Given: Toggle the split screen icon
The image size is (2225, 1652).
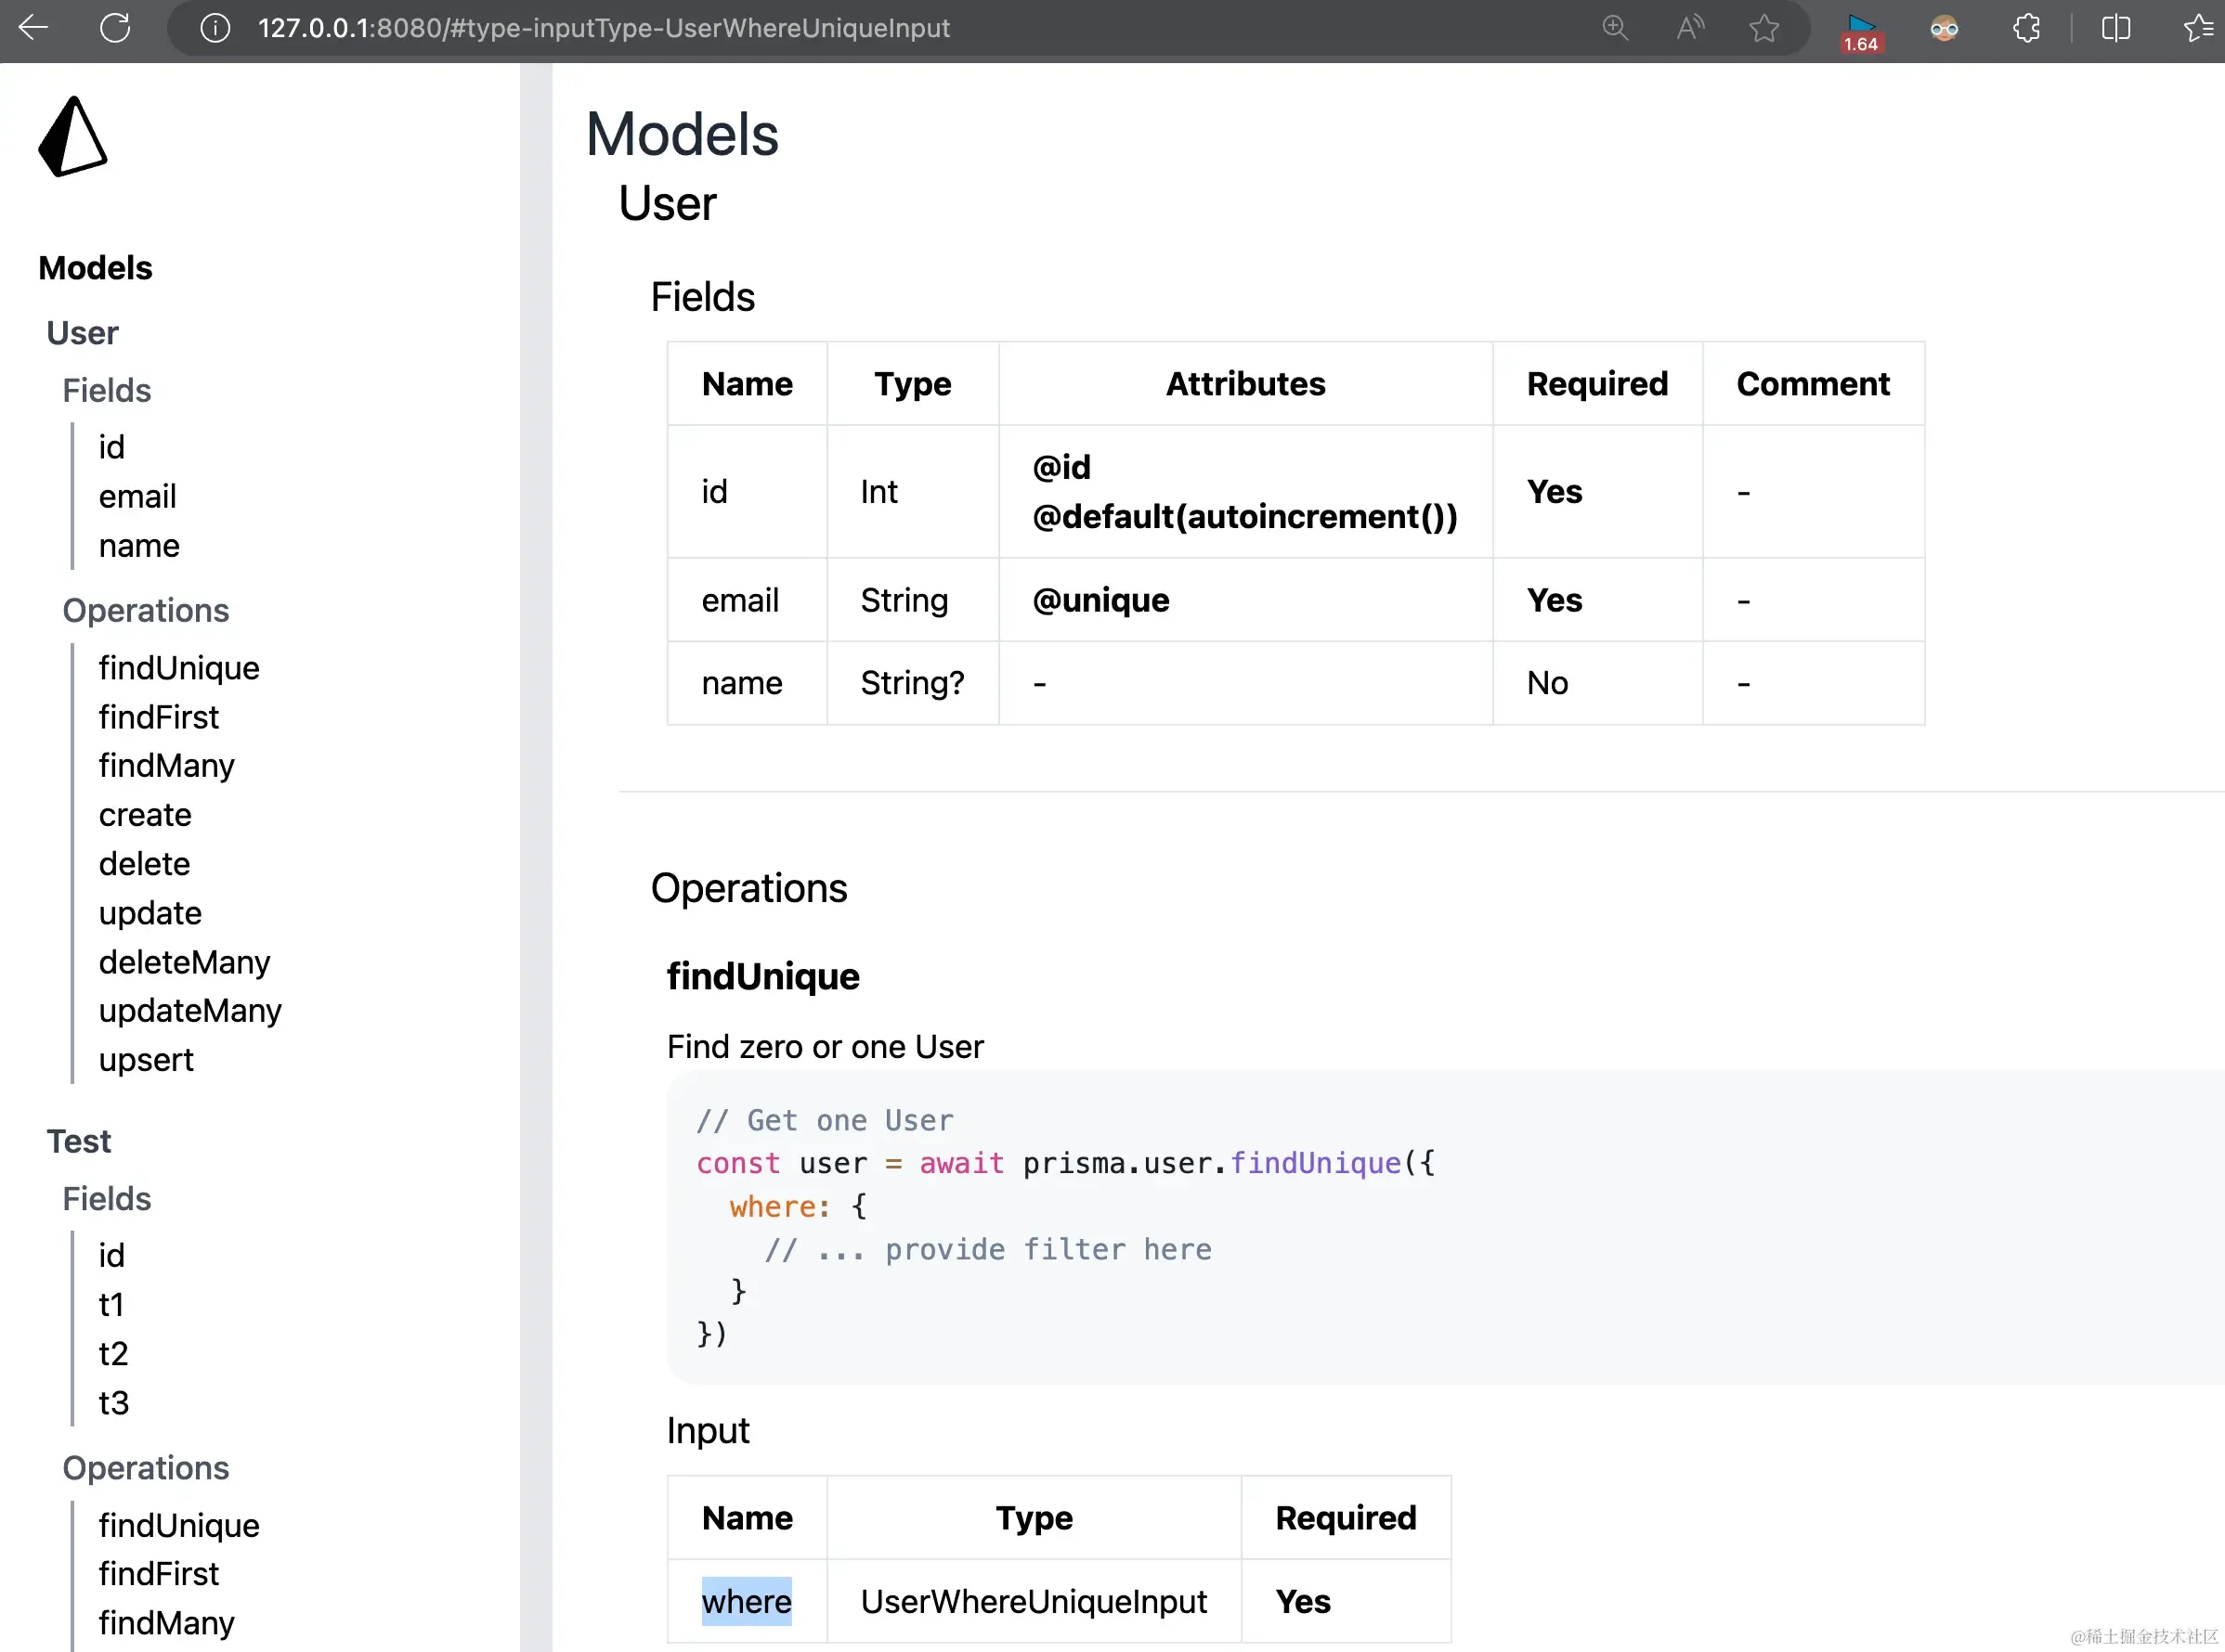Looking at the screenshot, I should 2116,28.
